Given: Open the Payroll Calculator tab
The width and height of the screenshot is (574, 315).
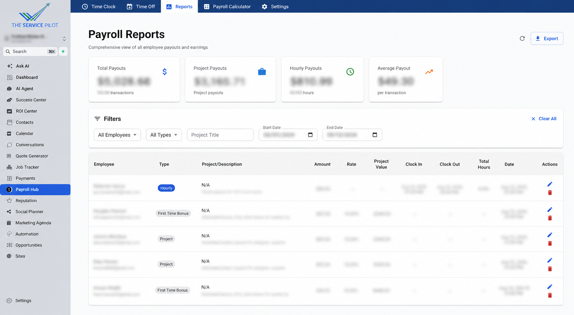Looking at the screenshot, I should [x=227, y=6].
